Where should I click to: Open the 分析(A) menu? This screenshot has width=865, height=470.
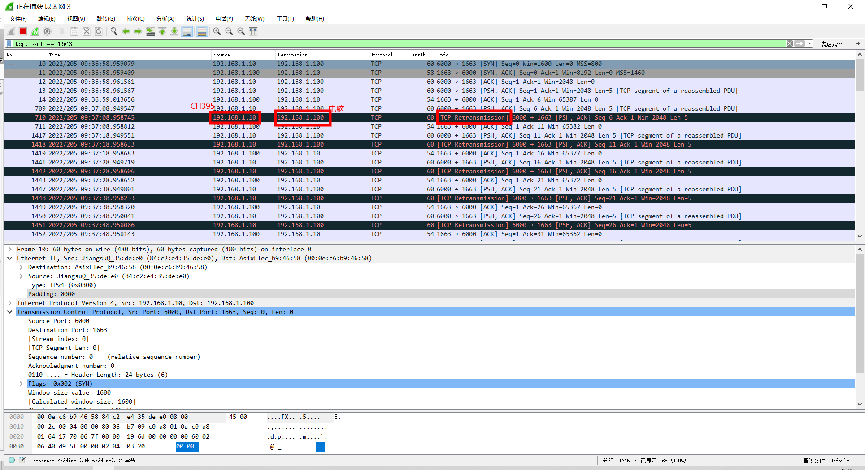tap(165, 18)
